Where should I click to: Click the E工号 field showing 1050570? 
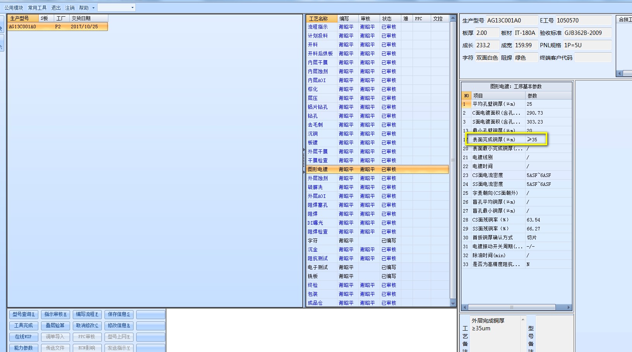584,21
